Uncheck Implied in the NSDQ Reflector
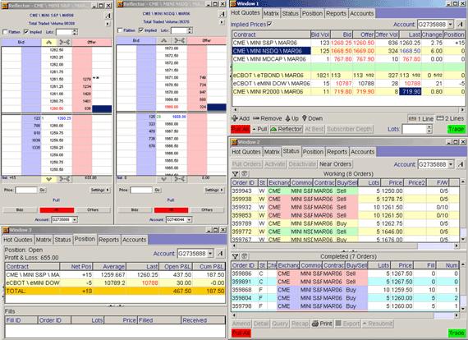This screenshot has width=468, height=340. 141,30
